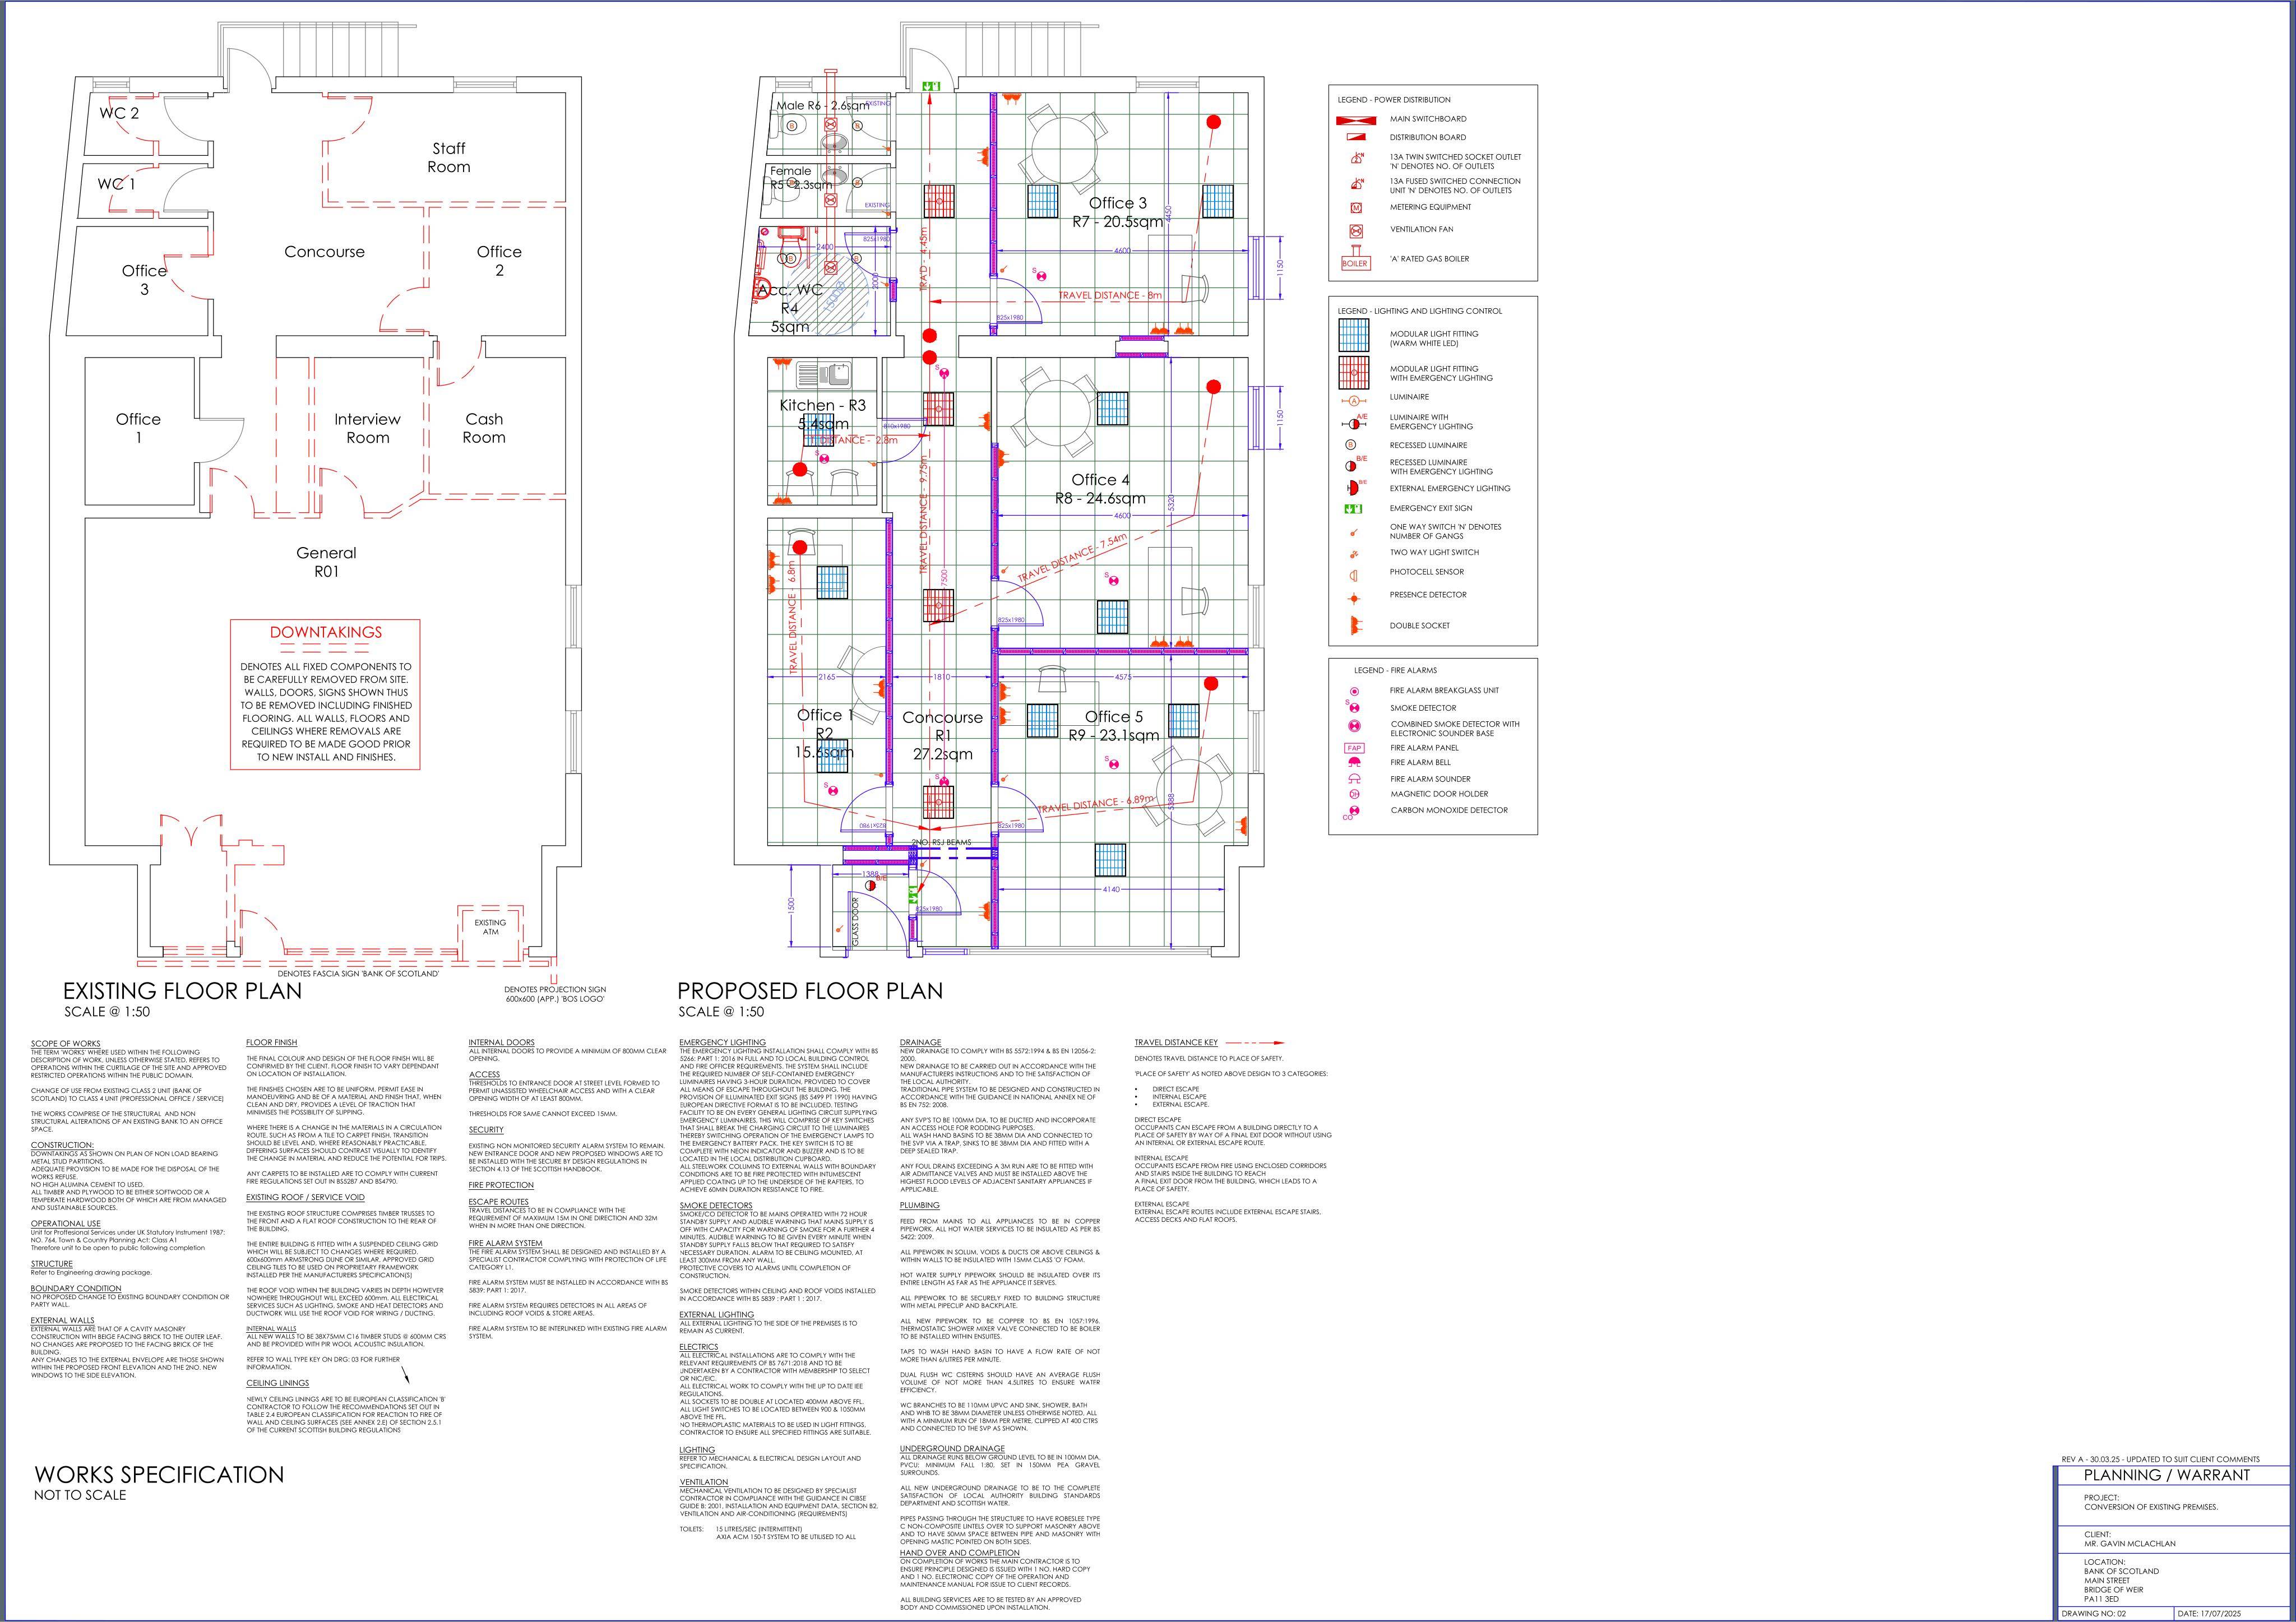
Task: Select the 'R9 - 23.1sqm' Office 5 label
Action: click(x=1114, y=735)
